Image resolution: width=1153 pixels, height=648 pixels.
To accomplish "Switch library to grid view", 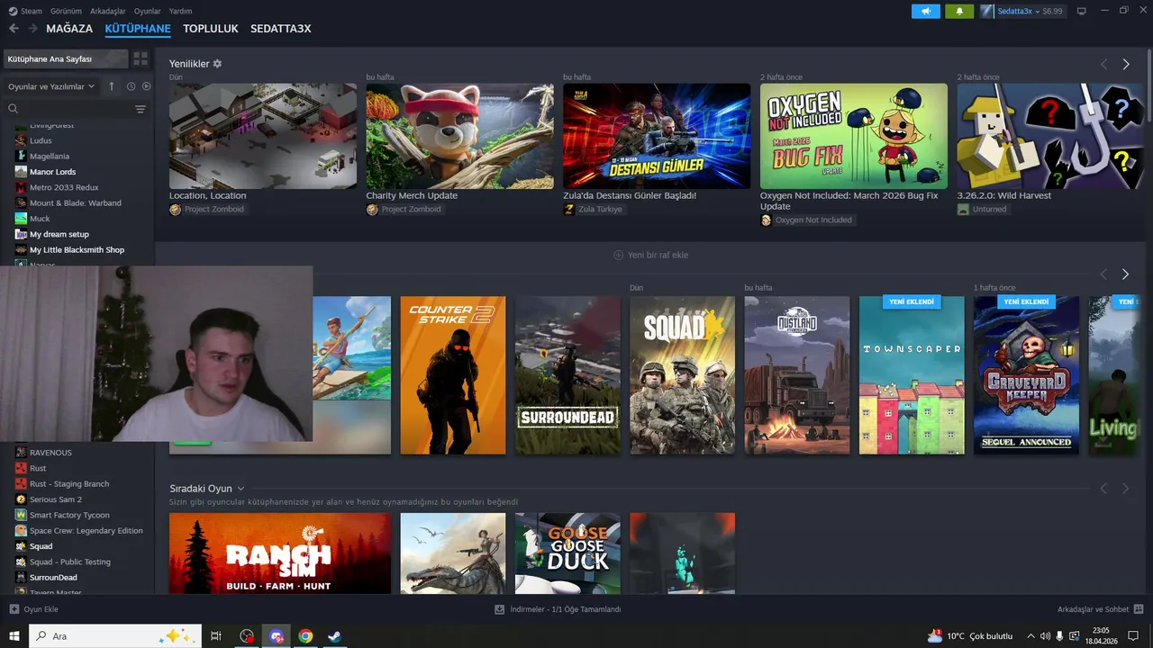I will 141,58.
